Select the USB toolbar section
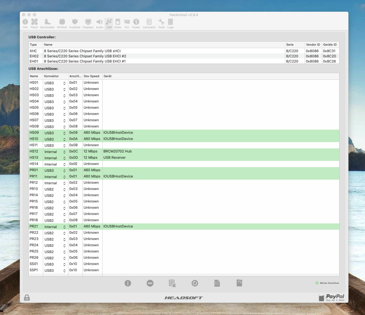This screenshot has width=365, height=315. (x=109, y=24)
